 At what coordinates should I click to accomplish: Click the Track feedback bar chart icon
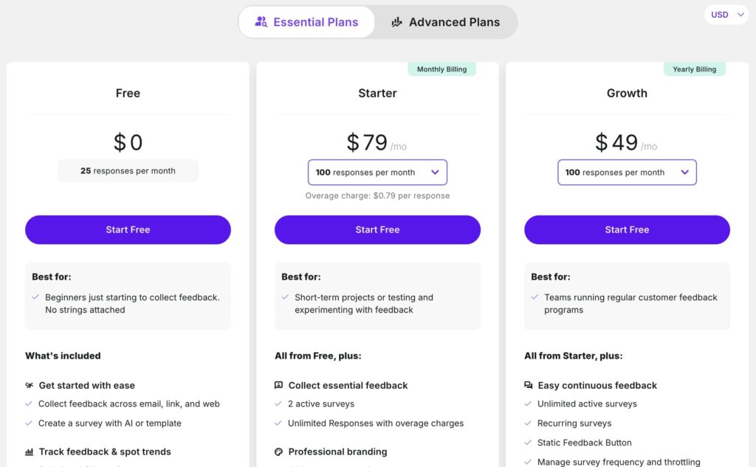(30, 452)
